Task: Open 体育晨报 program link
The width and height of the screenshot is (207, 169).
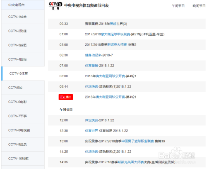Action: click(91, 66)
